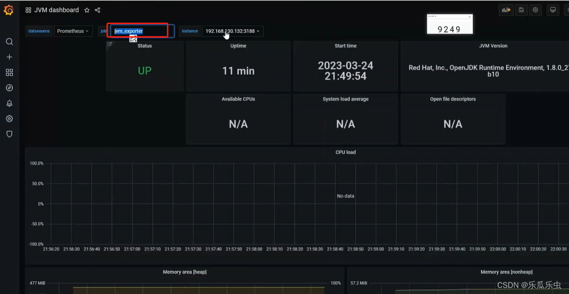Image resolution: width=569 pixels, height=294 pixels.
Task: Open the Start time panel title menu
Action: (346, 46)
